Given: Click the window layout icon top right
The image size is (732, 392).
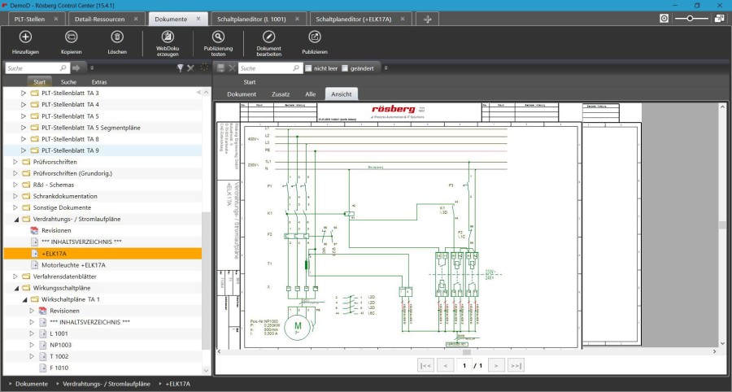Looking at the screenshot, I should click(x=720, y=18).
